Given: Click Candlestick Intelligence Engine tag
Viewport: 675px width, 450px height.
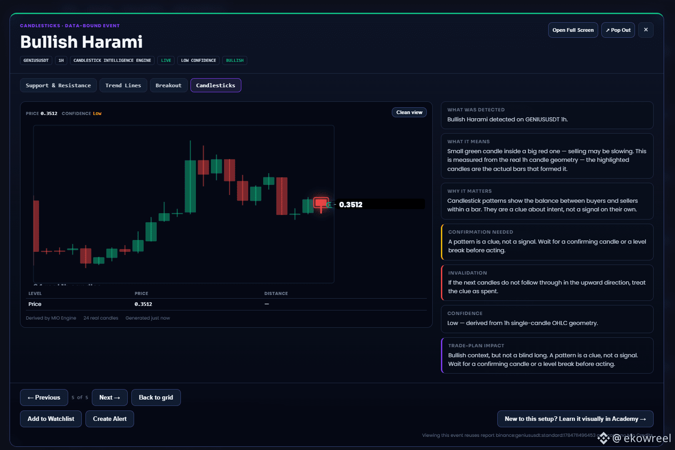Looking at the screenshot, I should pyautogui.click(x=112, y=60).
